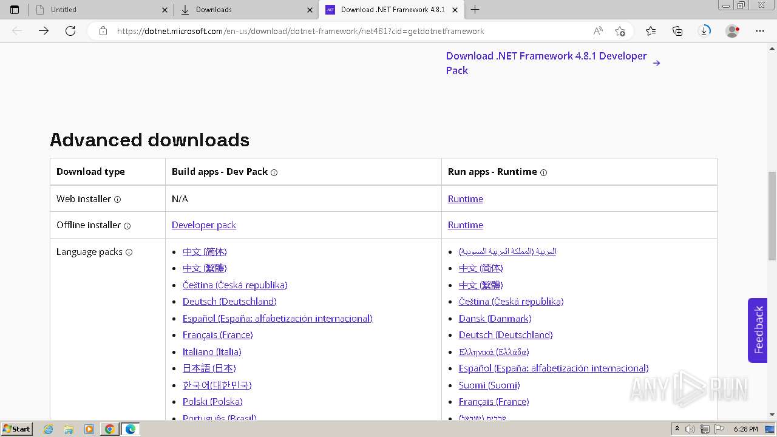777x437 pixels.
Task: Add this page to favorites star icon
Action: tap(620, 31)
